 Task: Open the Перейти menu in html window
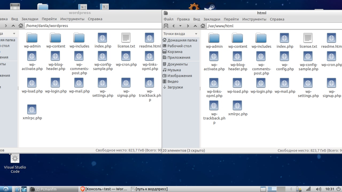pos(231,19)
